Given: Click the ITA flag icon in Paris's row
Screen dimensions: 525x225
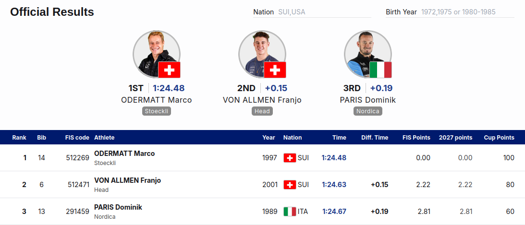Looking at the screenshot, I should tap(290, 211).
